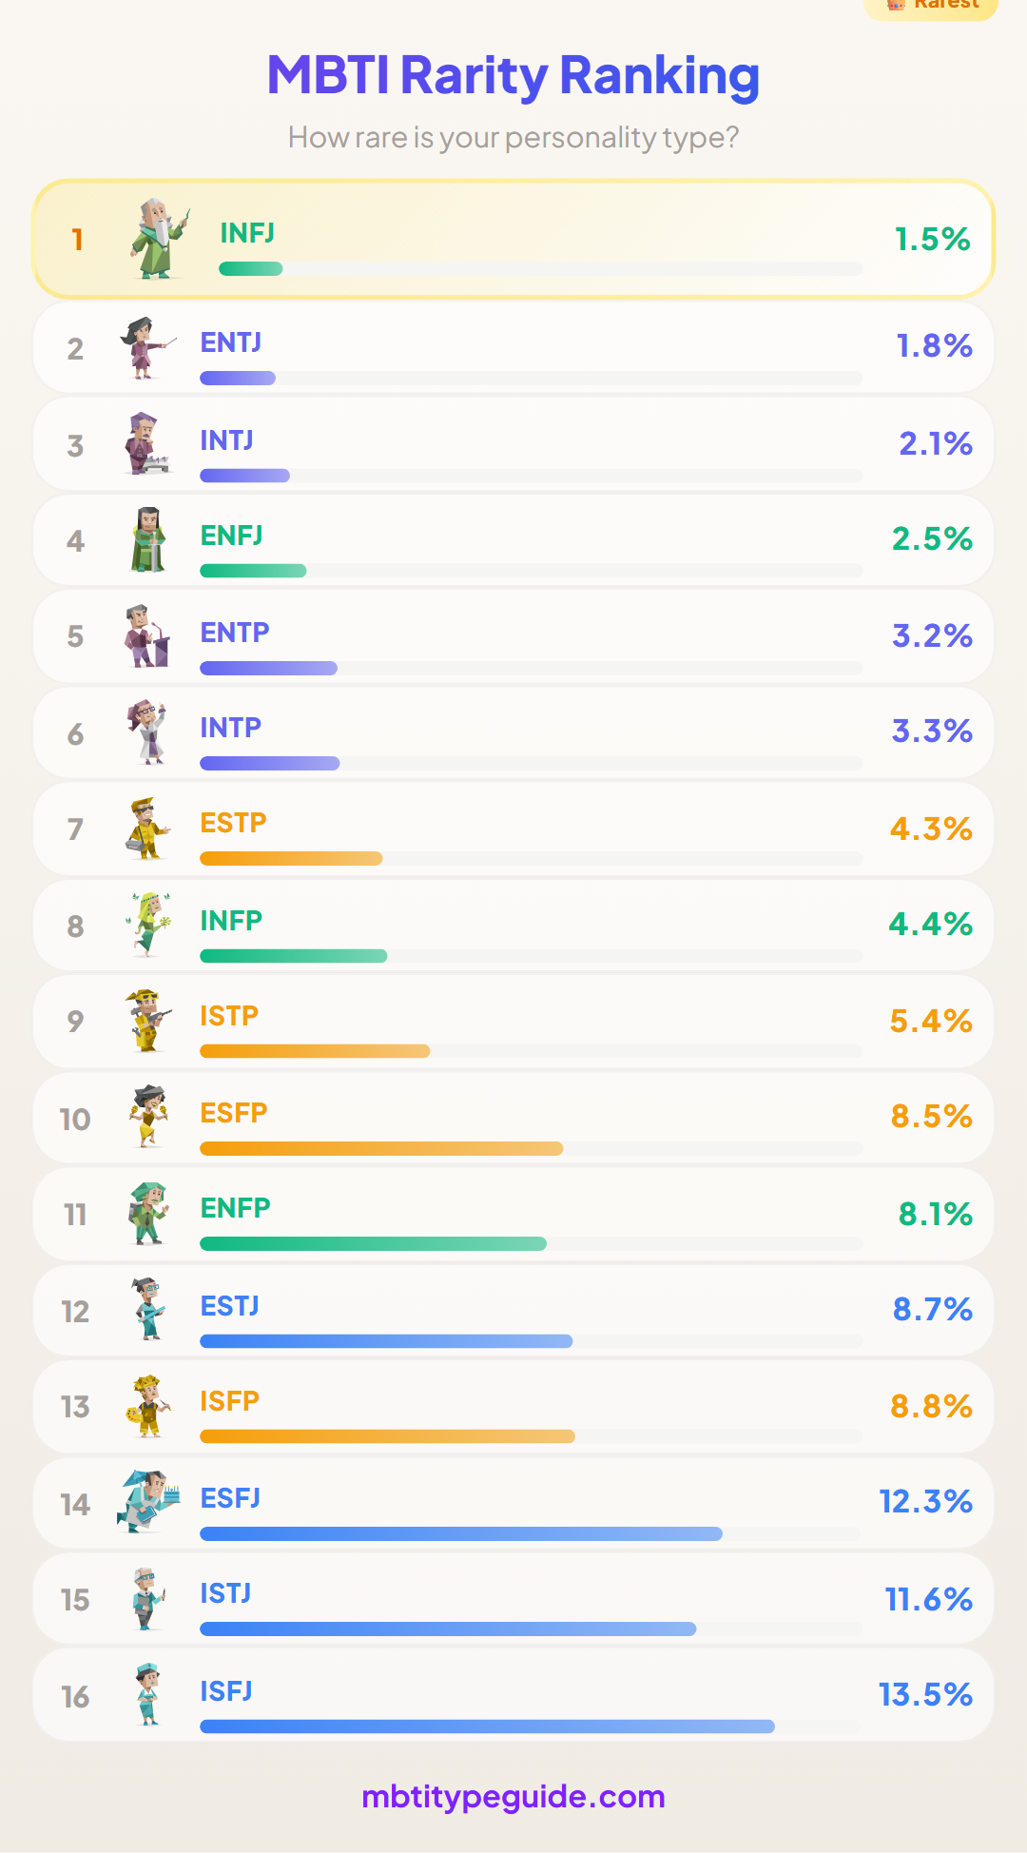1027x1853 pixels.
Task: Click the 12.3% value for ESFJ
Action: (x=925, y=1501)
